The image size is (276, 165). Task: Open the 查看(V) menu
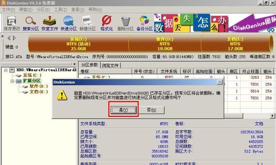tap(78, 9)
